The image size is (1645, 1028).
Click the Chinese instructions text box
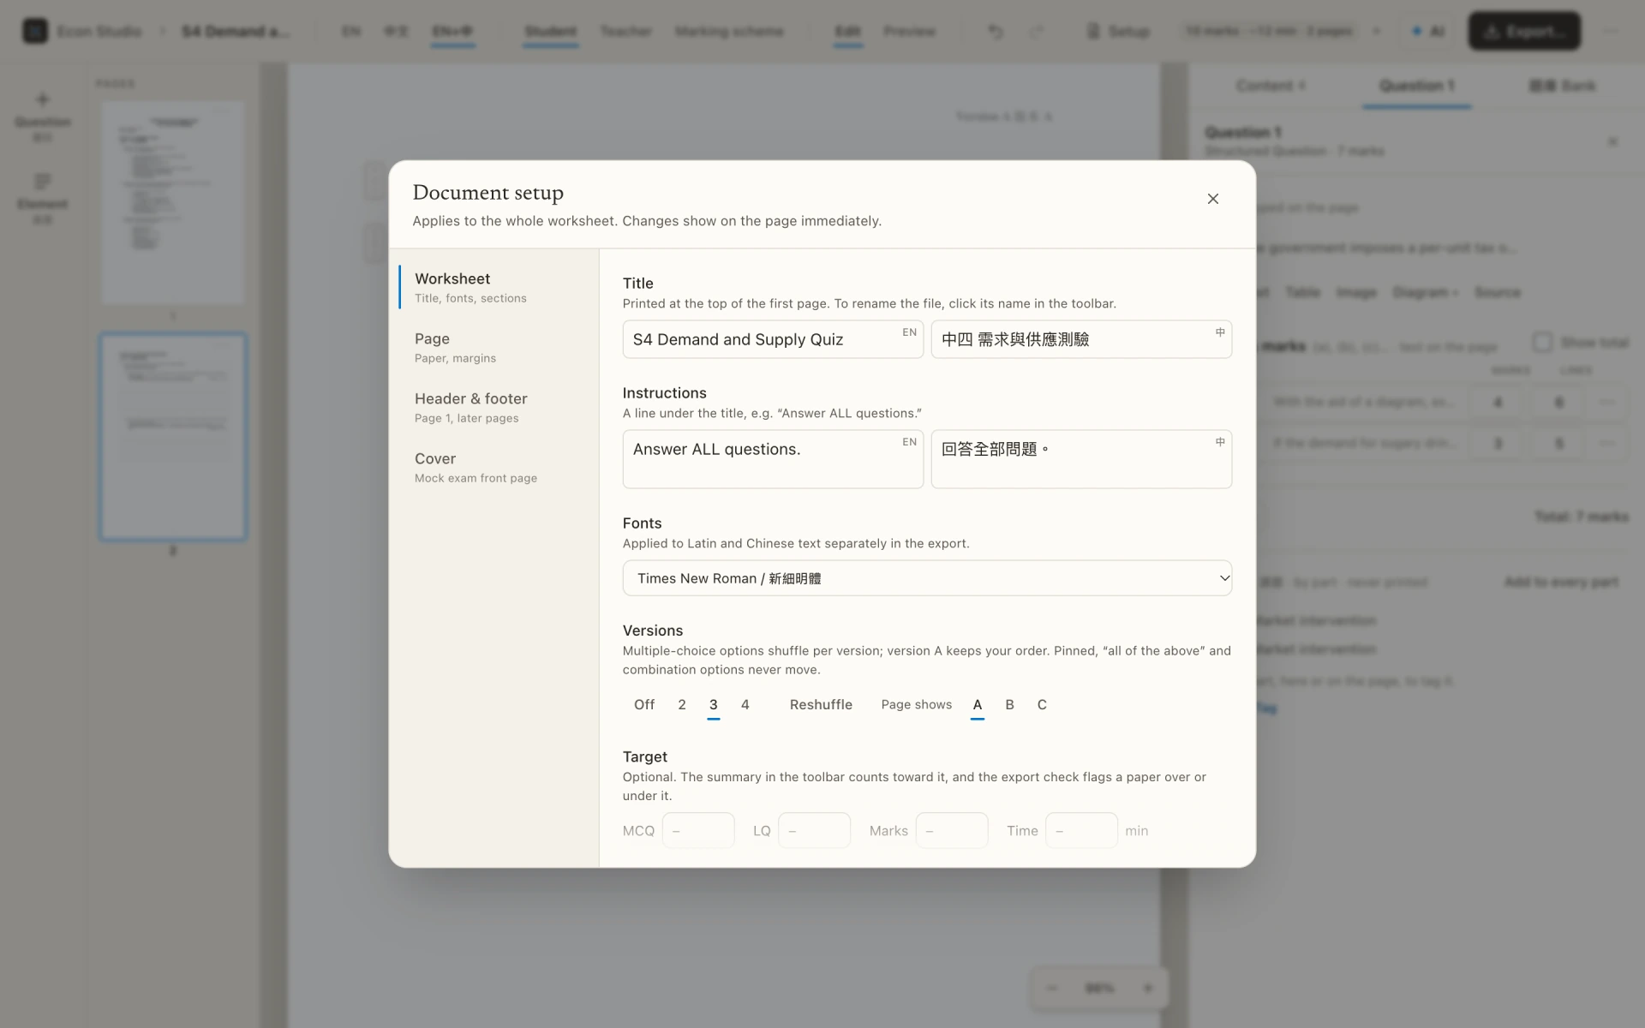pos(1081,459)
